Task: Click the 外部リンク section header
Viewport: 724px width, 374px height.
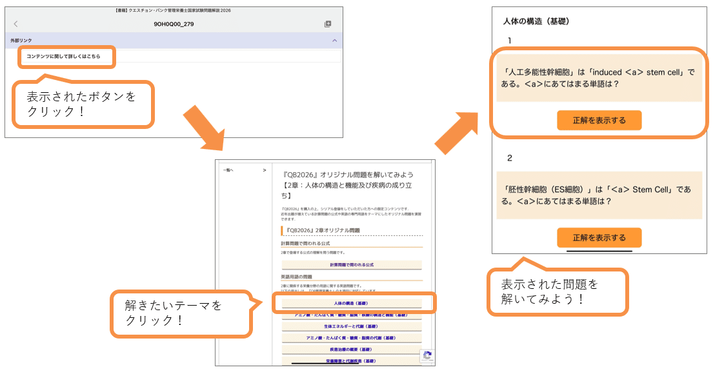Action: [x=22, y=41]
